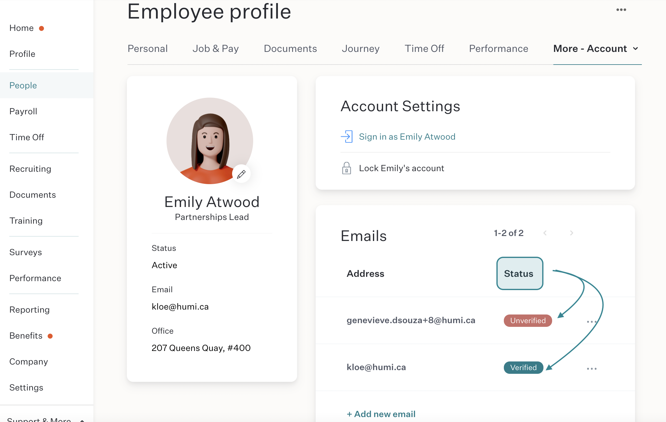This screenshot has width=666, height=422.
Task: Click the sign-in arrow icon
Action: coord(347,137)
